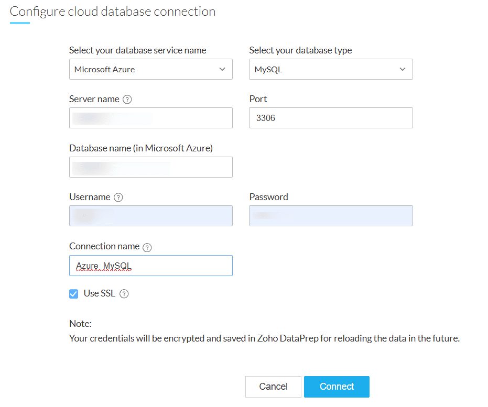
Task: Click the Use SSL label text
Action: pyautogui.click(x=99, y=293)
